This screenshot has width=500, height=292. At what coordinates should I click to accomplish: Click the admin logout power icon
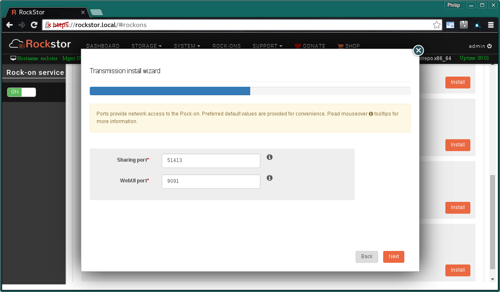tap(489, 46)
